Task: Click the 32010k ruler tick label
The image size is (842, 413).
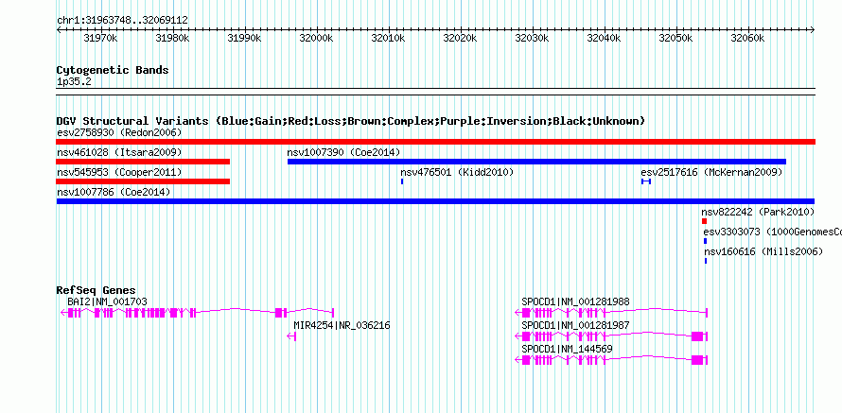Action: (x=388, y=39)
